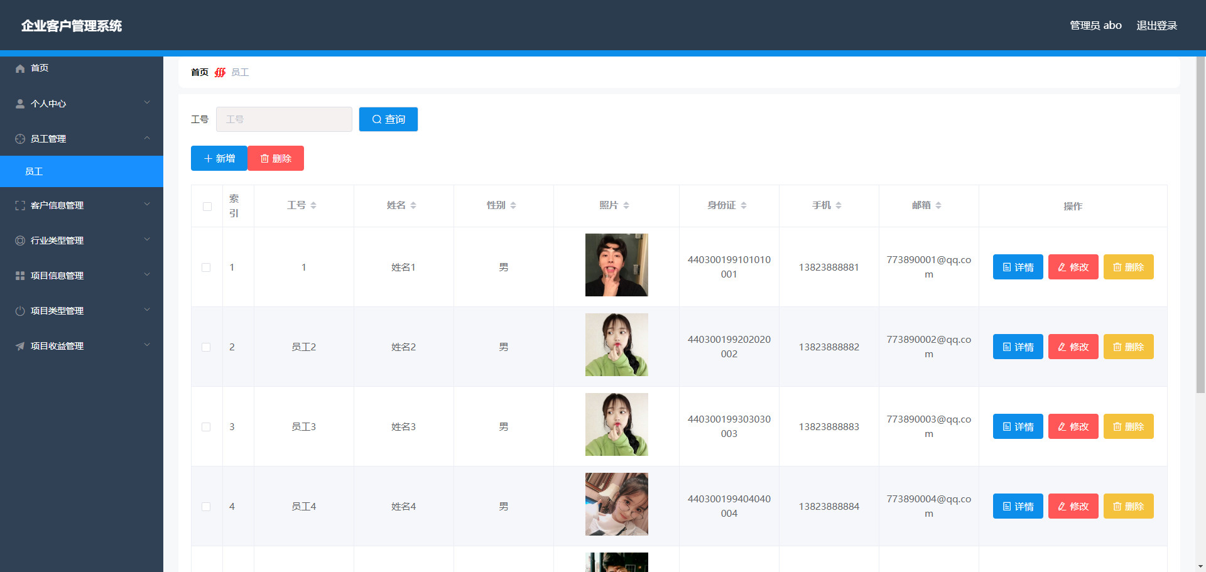Open 个人中心 menu item
1206x572 pixels.
[82, 104]
